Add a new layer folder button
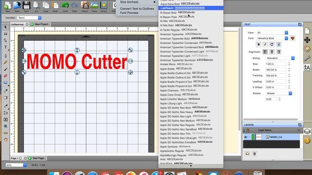Screen dimensions: 312x175 [247, 154]
